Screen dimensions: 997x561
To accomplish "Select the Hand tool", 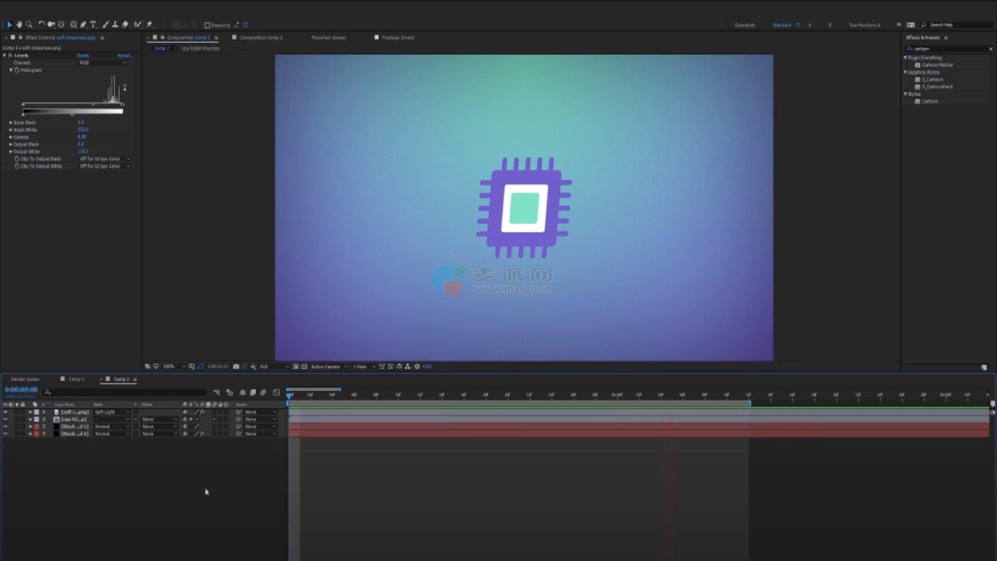I will tap(19, 24).
